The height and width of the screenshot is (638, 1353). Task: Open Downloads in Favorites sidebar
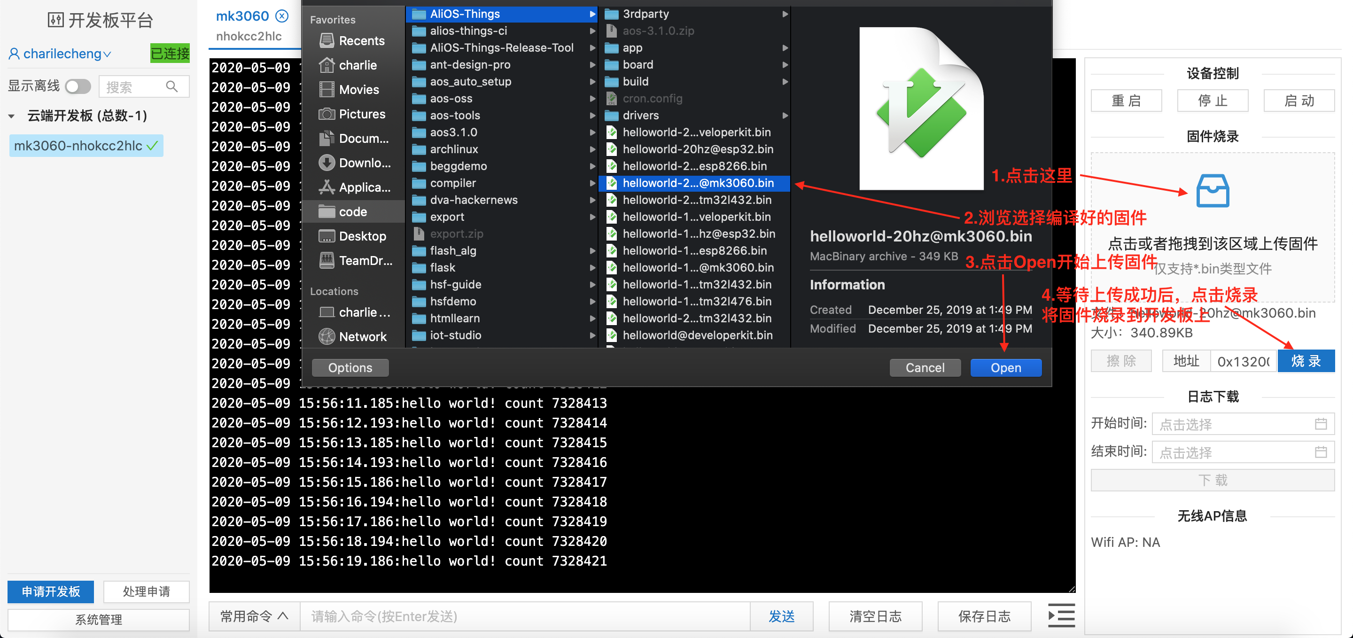[352, 163]
